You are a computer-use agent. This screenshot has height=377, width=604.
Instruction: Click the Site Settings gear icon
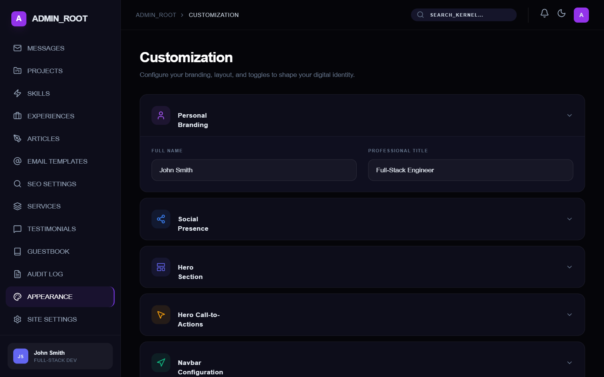[17, 319]
